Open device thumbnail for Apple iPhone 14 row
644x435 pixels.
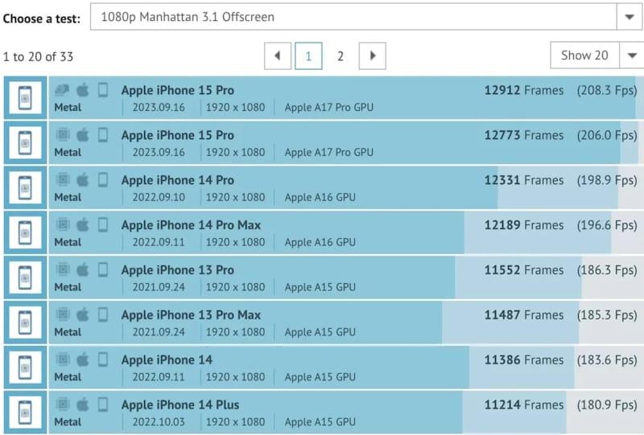pos(25,367)
